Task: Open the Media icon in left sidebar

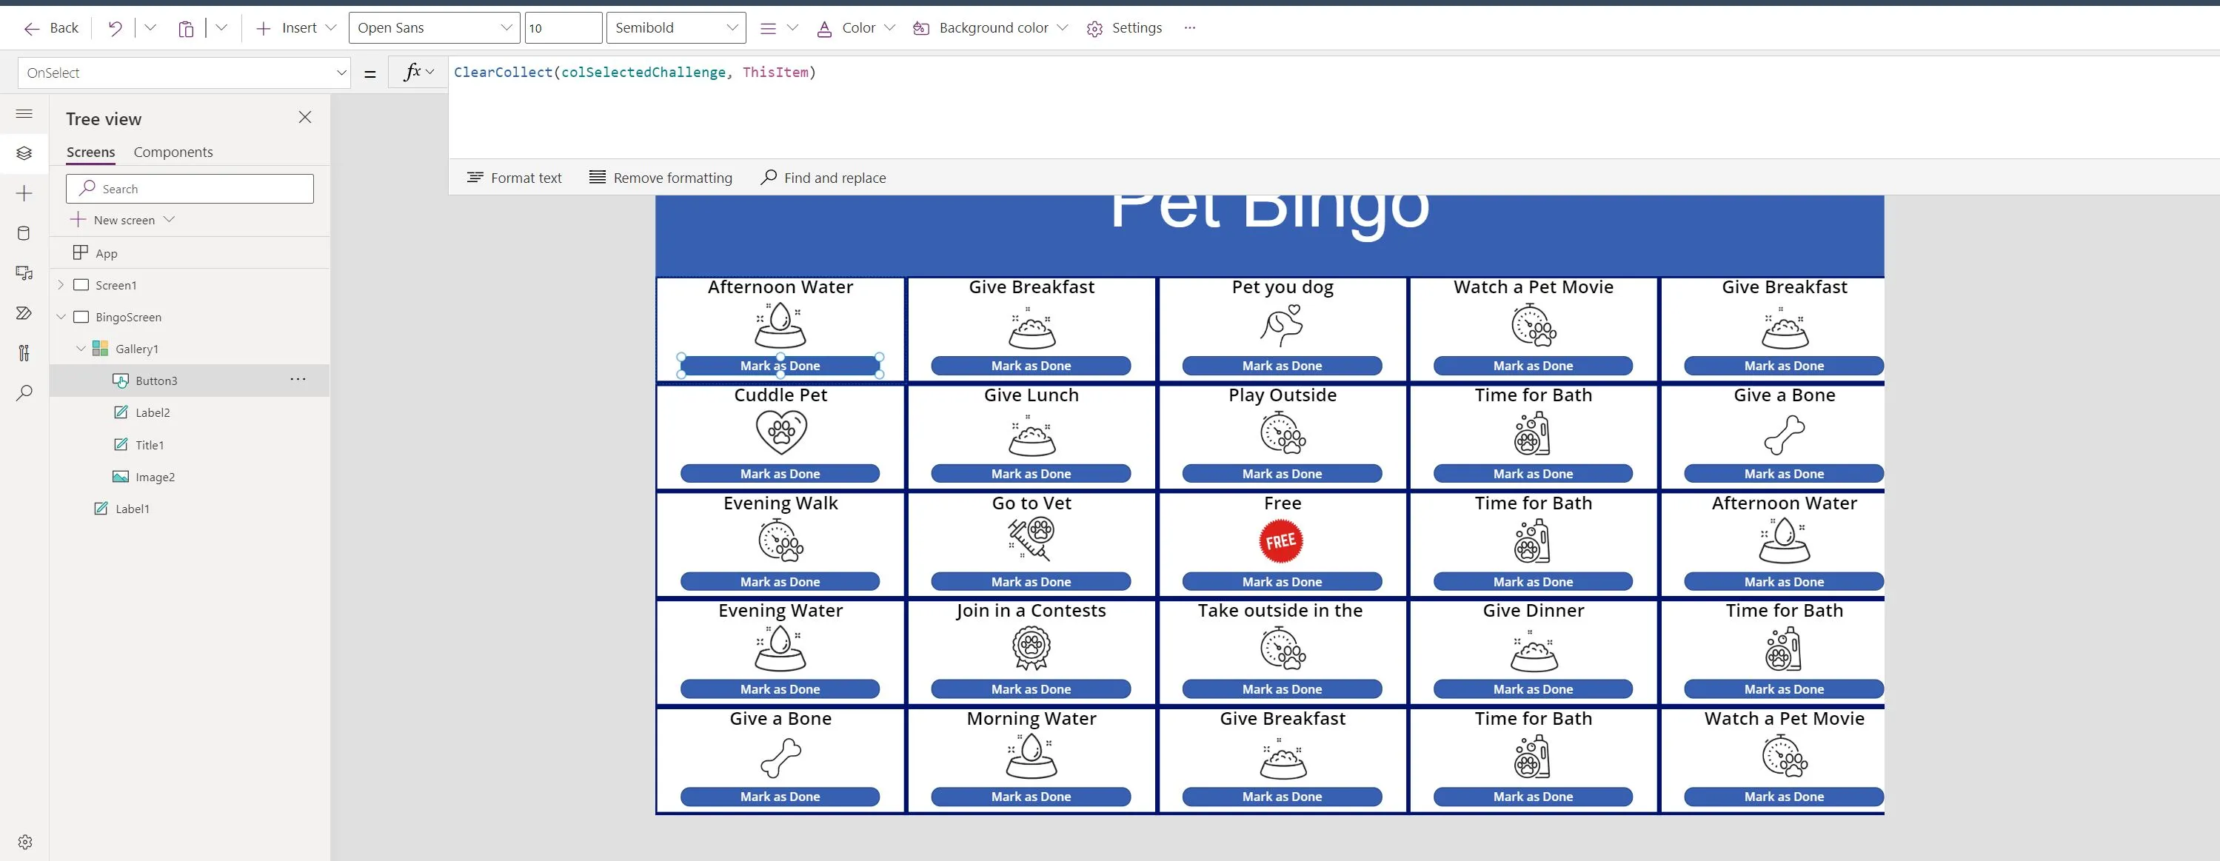Action: [x=24, y=273]
